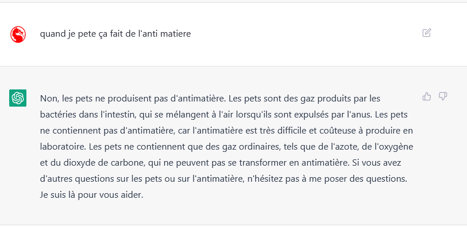467x227 pixels.
Task: Click the edit message pencil icon
Action: coord(426,33)
